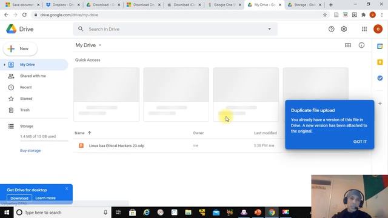Open Google Tasks side panel
The width and height of the screenshot is (388, 218).
[380, 78]
